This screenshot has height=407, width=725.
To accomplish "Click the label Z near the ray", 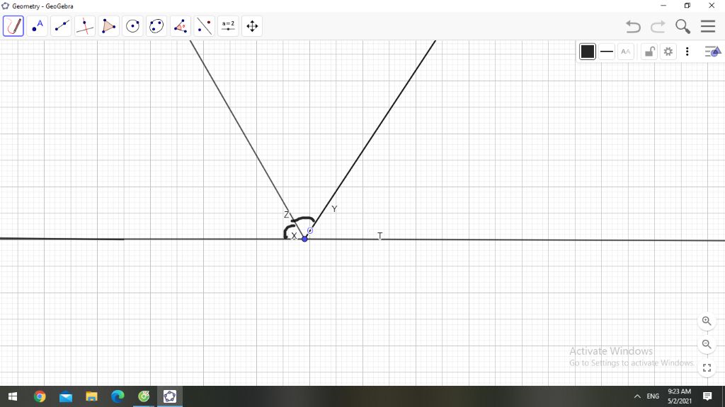I will point(286,215).
